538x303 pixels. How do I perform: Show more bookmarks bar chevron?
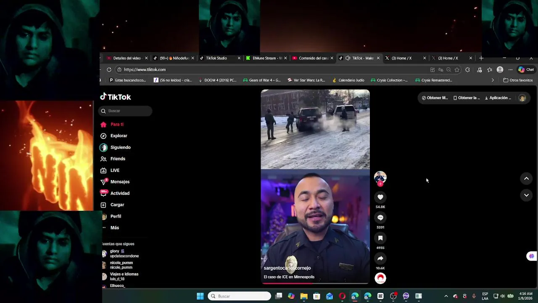[493, 80]
